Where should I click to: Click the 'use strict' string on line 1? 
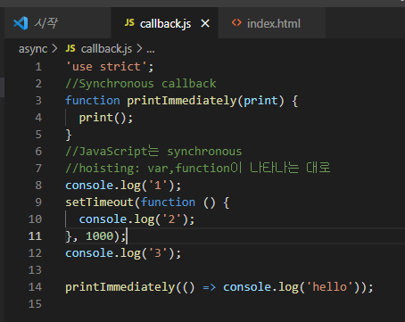[106, 67]
